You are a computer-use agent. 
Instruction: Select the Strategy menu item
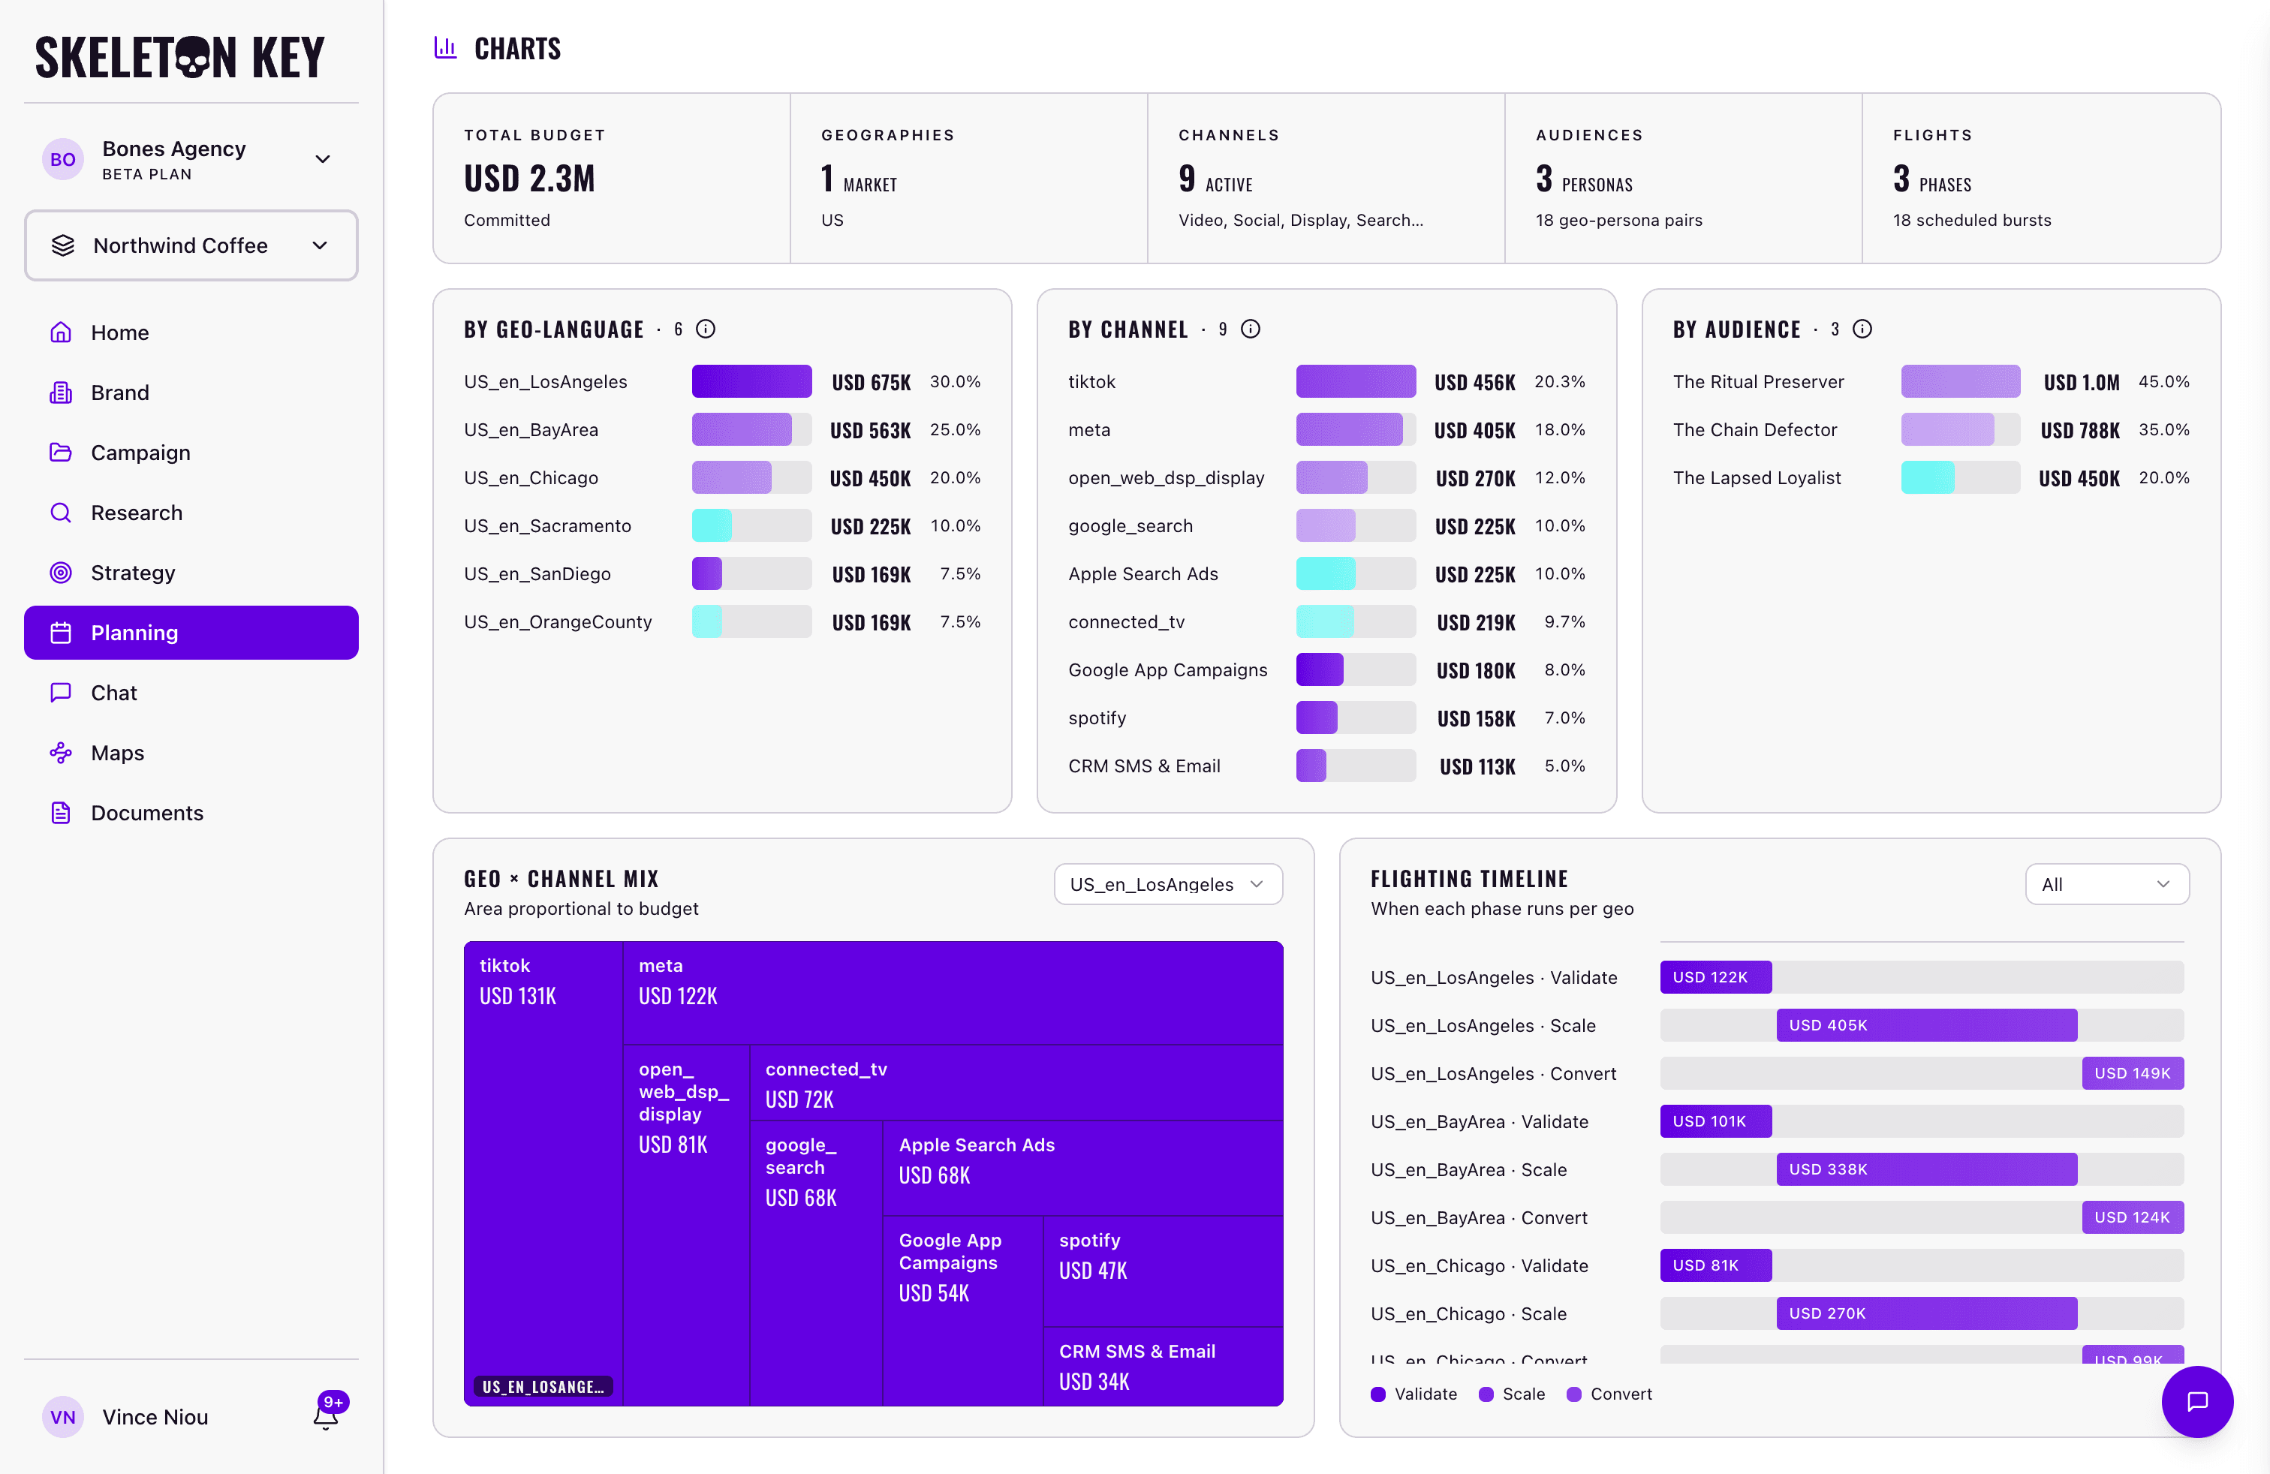(x=191, y=573)
